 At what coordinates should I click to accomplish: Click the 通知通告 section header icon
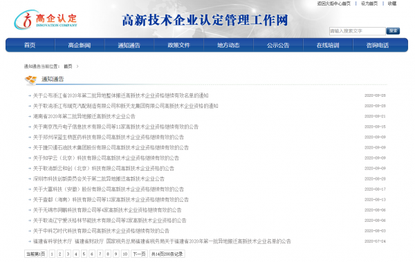30,79
